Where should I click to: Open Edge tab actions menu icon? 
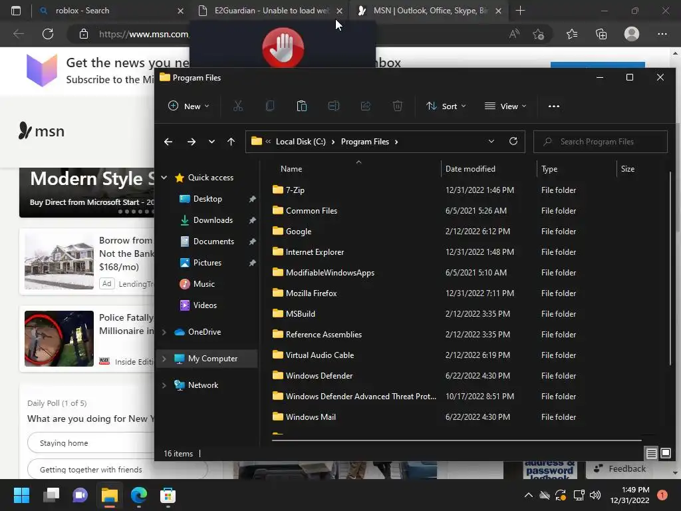(x=16, y=11)
